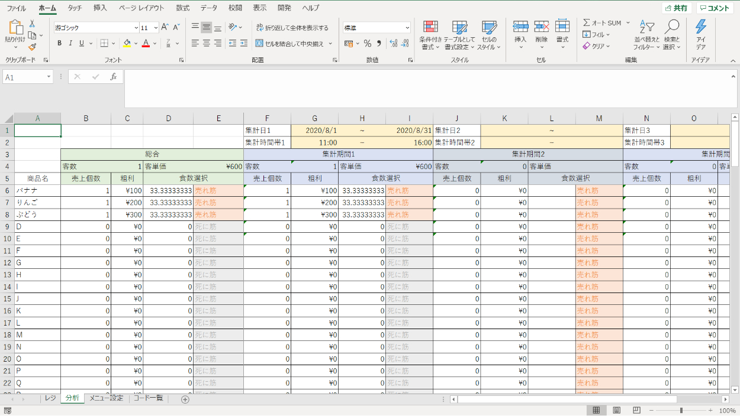Open the font size dropdown
Screen dimensions: 740x416
pos(156,27)
